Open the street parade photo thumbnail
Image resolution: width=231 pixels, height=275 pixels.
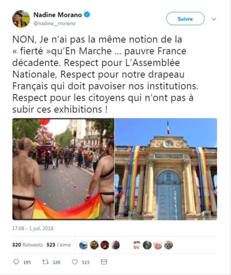[63, 169]
